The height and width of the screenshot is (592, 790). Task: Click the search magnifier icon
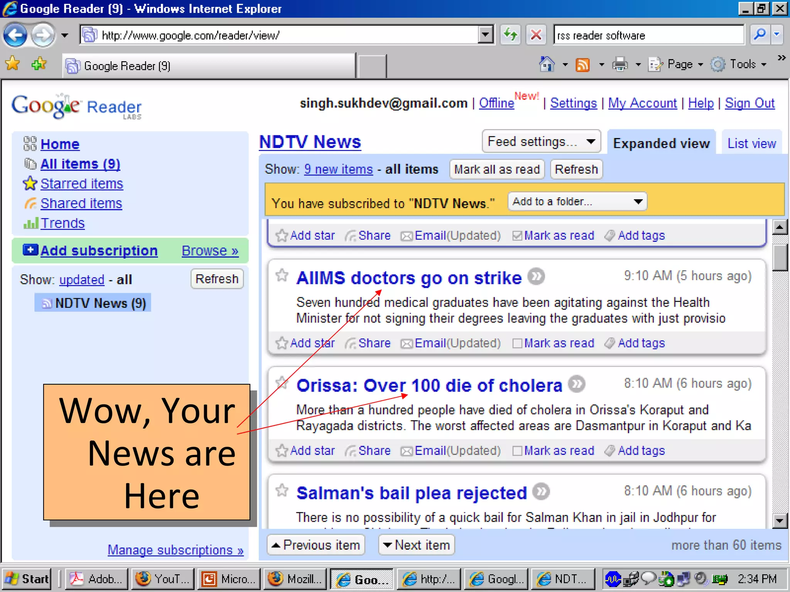point(760,35)
